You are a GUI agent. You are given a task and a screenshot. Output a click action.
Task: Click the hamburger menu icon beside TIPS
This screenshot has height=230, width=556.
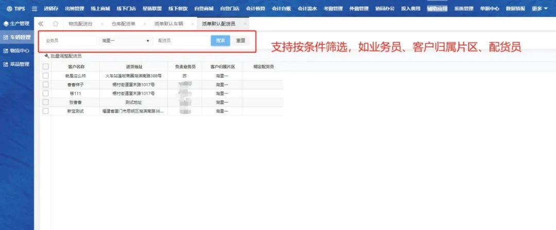pos(34,9)
